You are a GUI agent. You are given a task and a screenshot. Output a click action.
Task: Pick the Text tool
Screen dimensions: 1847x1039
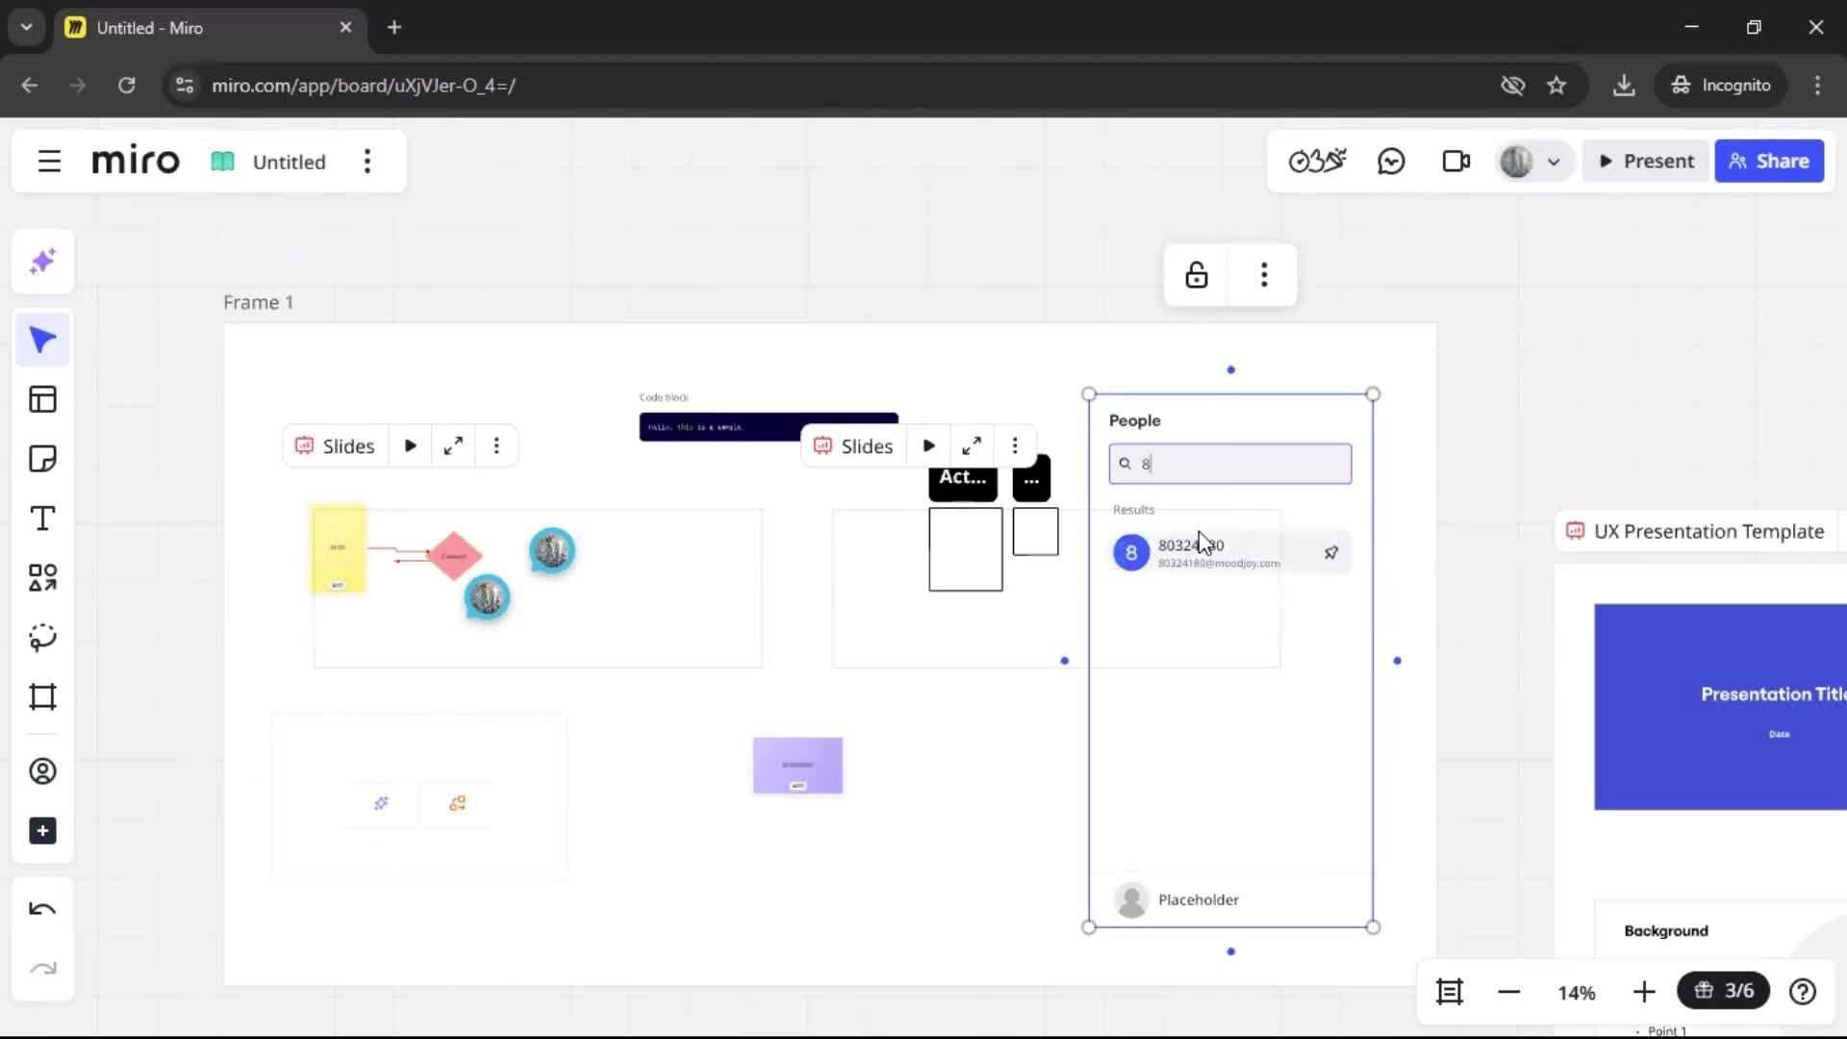tap(42, 519)
